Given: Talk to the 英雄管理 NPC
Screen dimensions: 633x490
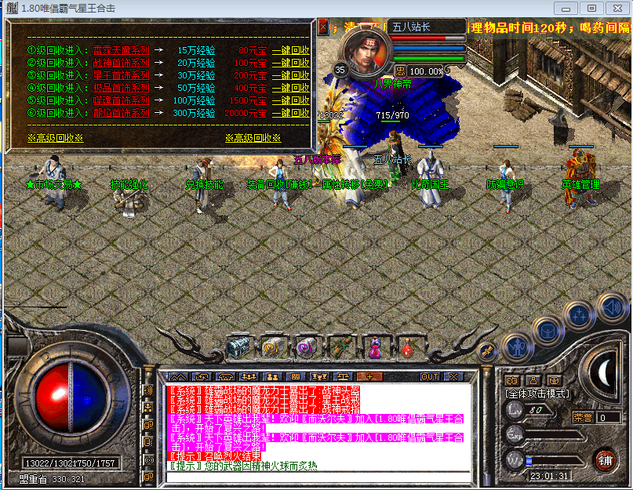Looking at the screenshot, I should click(580, 178).
